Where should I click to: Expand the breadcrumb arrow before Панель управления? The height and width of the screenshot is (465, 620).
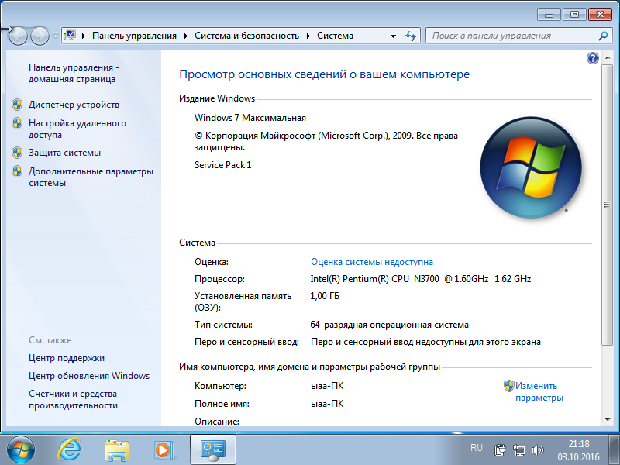tap(84, 36)
